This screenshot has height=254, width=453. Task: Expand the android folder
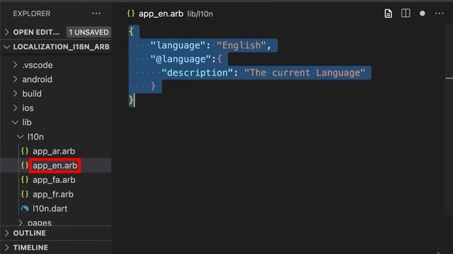coord(16,79)
